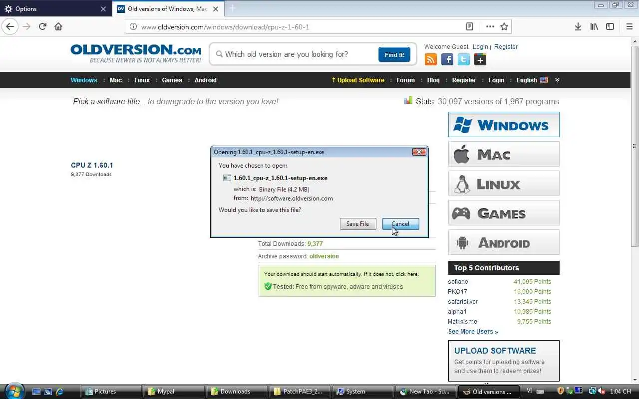Click the stats bar chart icon
The image size is (639, 399).
[x=408, y=101]
